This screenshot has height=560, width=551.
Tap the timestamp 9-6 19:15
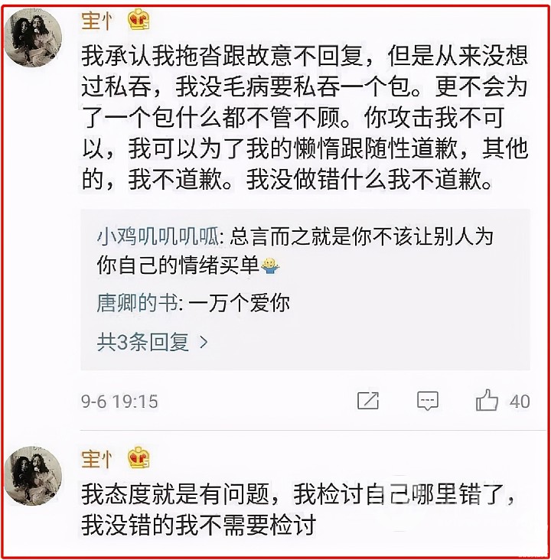coord(119,402)
